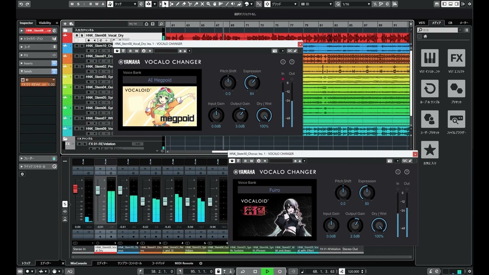Viewport: 489px width, 275px height.
Task: Toggle power button of Chorus plugin
Action: (232, 161)
